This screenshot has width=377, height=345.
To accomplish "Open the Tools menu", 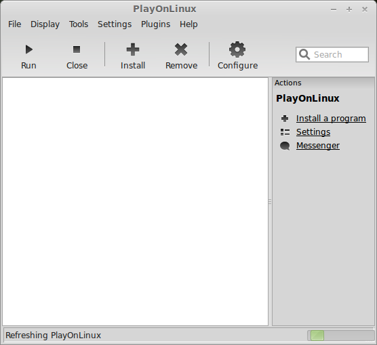I will [79, 24].
